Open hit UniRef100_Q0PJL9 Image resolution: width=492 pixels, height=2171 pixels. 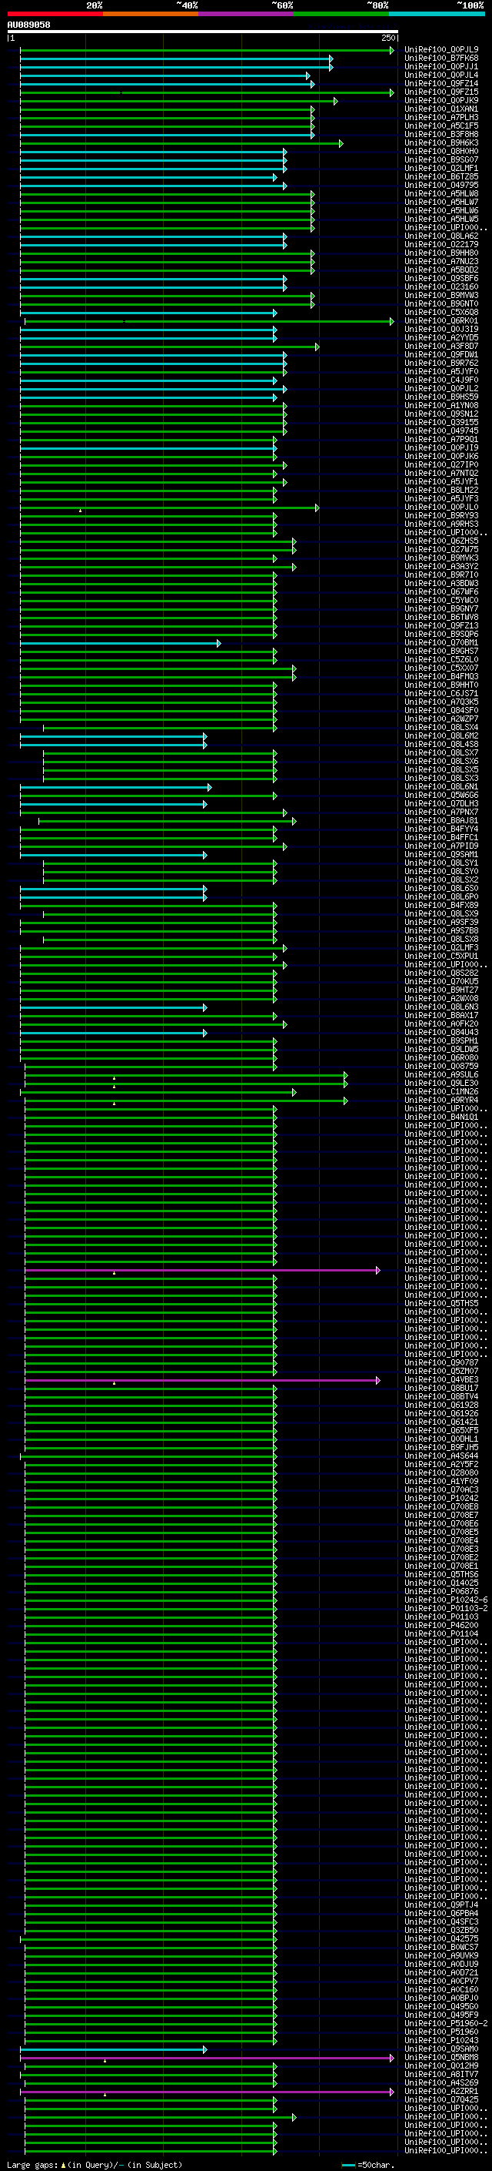pos(441,50)
